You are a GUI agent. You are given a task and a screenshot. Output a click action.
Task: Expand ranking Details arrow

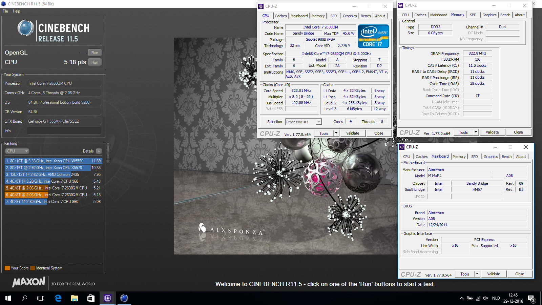click(x=99, y=151)
